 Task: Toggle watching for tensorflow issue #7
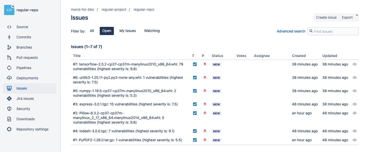pyautogui.click(x=355, y=64)
